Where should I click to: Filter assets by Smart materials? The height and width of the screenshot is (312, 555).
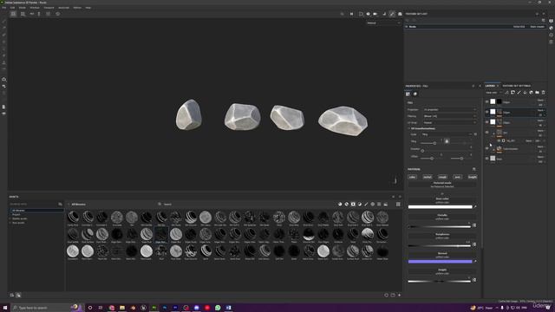[x=347, y=205]
